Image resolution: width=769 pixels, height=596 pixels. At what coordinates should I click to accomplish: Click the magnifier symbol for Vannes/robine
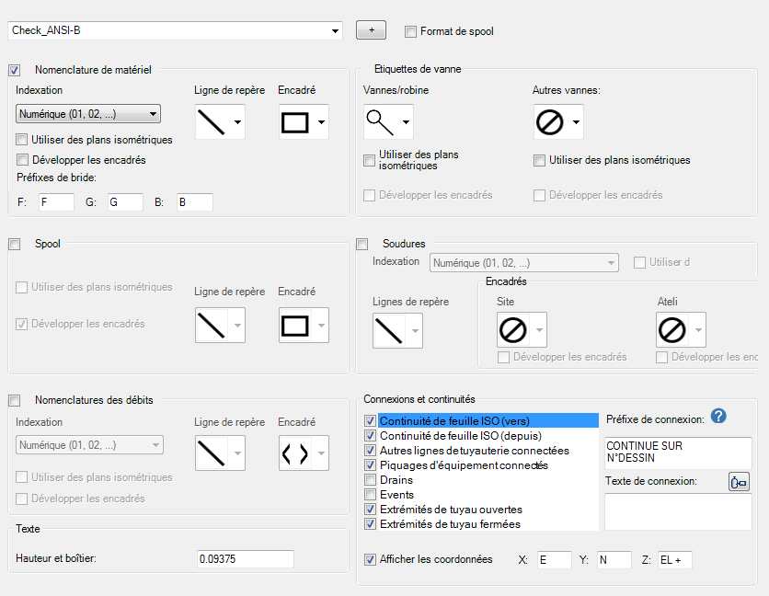click(379, 121)
